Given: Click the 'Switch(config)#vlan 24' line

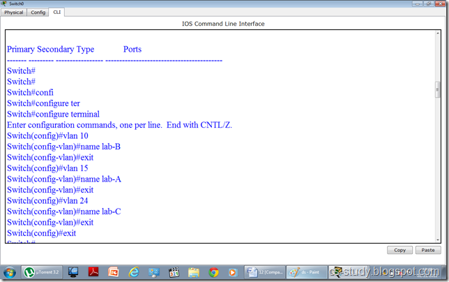Looking at the screenshot, I should [x=47, y=200].
